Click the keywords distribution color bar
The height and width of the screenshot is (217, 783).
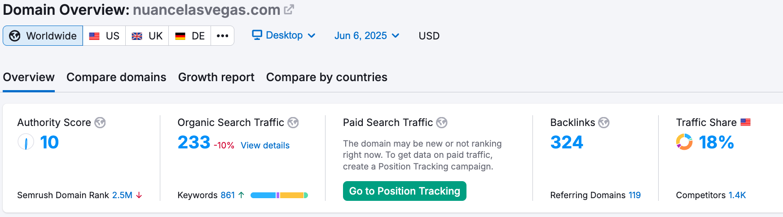click(x=279, y=195)
